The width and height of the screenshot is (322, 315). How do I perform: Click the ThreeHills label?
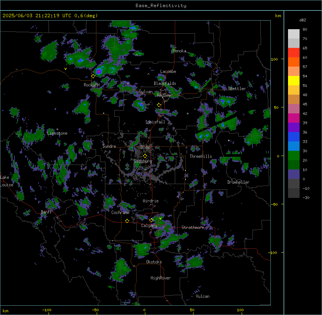[201, 156]
